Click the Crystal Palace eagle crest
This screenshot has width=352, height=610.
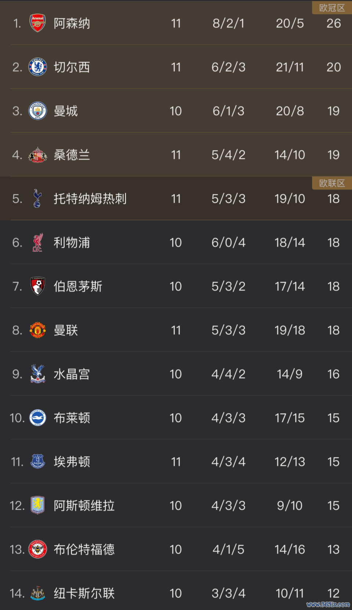pyautogui.click(x=37, y=374)
